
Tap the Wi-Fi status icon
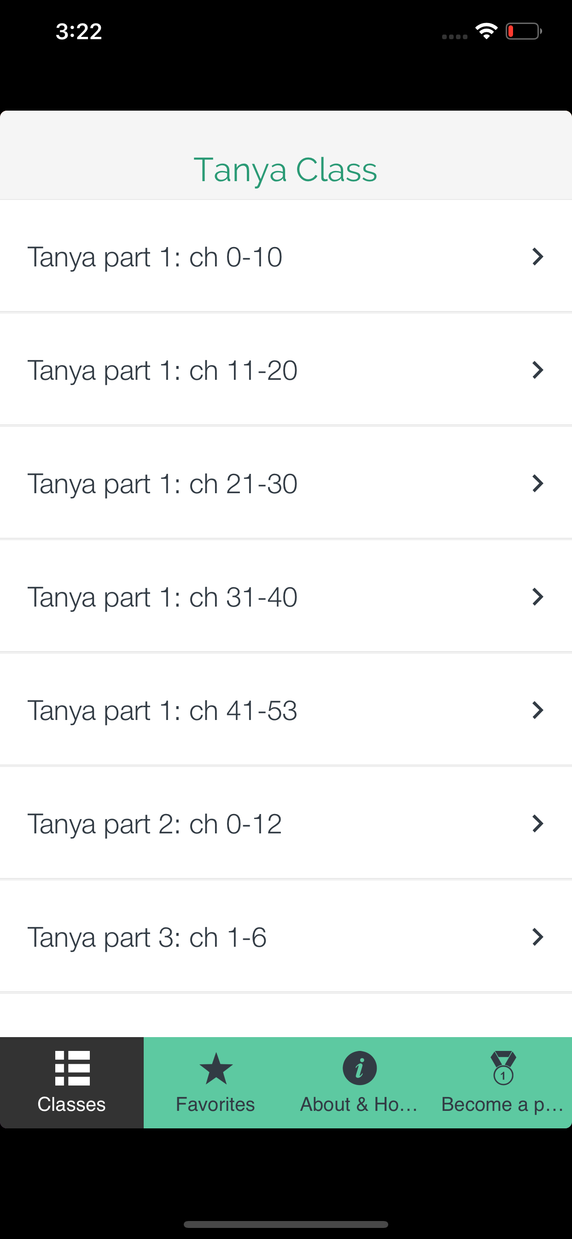point(486,32)
